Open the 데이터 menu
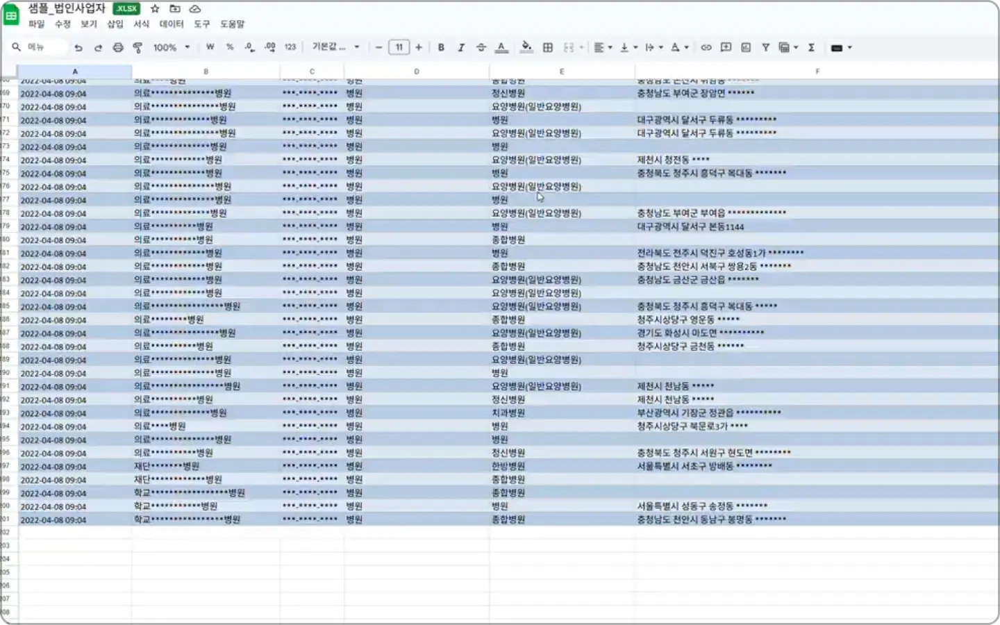This screenshot has height=625, width=1000. coord(172,24)
